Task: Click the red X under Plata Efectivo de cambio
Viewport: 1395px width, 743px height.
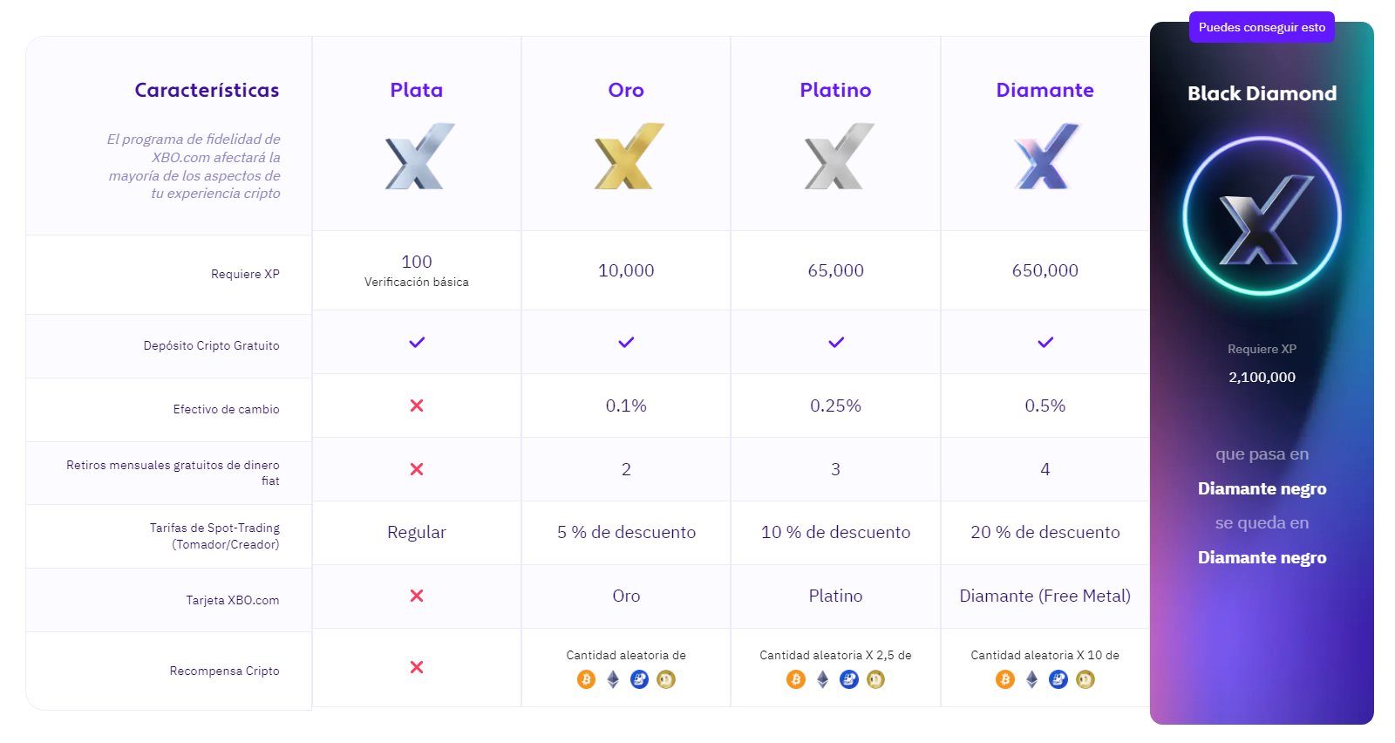Action: coord(417,406)
